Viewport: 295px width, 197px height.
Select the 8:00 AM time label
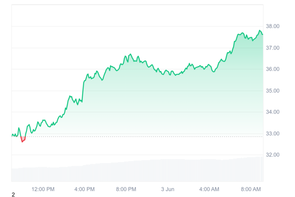[x=251, y=189]
